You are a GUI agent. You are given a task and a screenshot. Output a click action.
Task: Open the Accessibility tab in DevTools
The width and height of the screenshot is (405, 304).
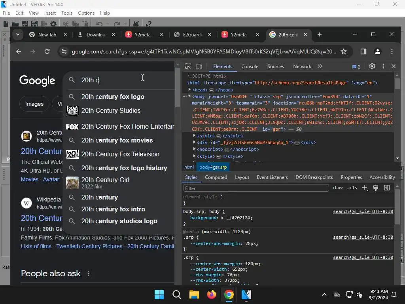(382, 177)
